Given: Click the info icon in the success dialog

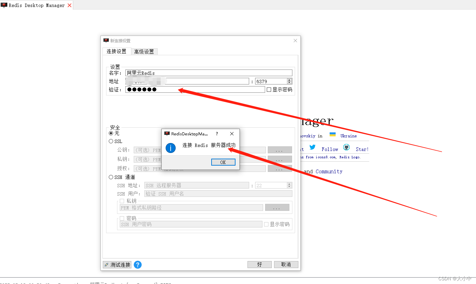Looking at the screenshot, I should coord(171,149).
